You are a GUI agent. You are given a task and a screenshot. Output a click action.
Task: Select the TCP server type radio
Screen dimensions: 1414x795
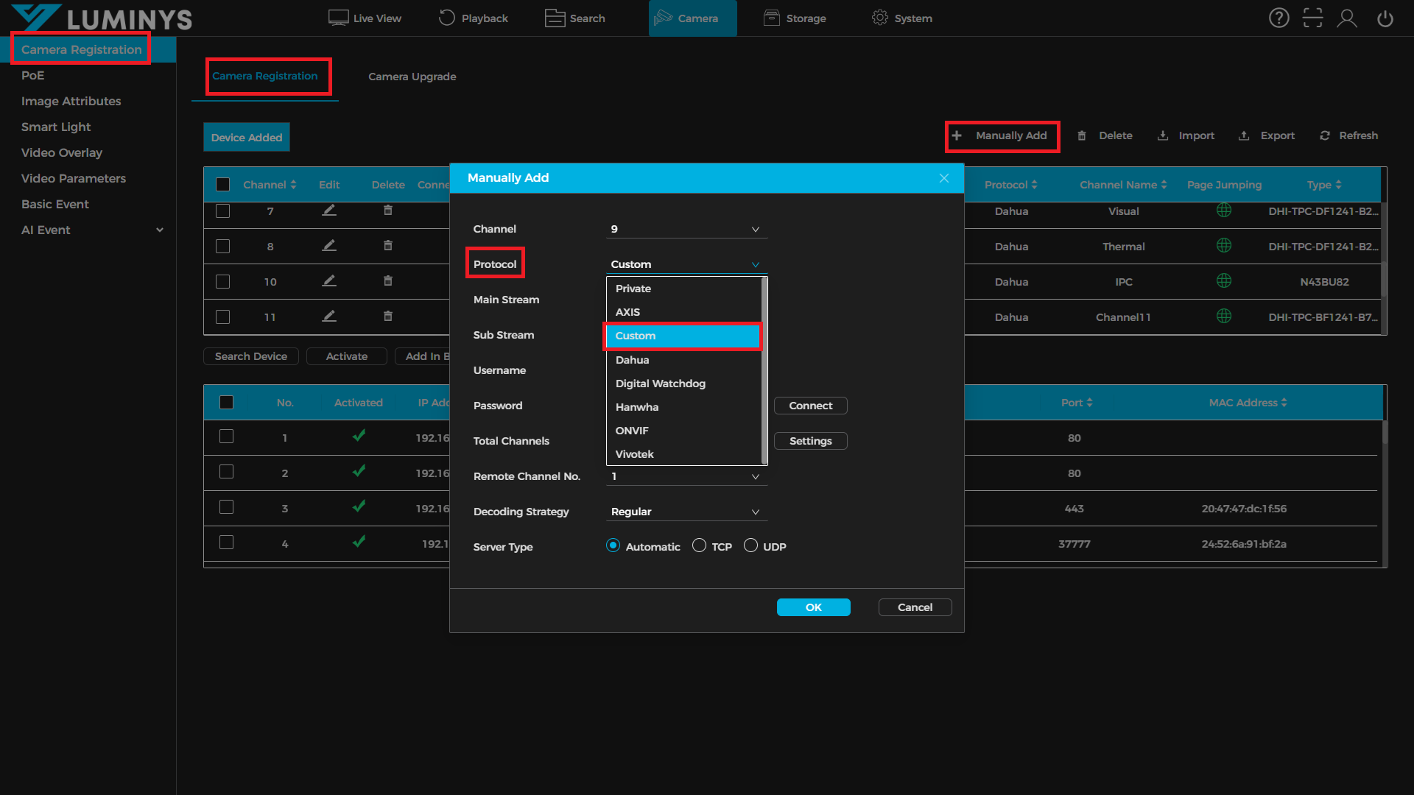(699, 545)
